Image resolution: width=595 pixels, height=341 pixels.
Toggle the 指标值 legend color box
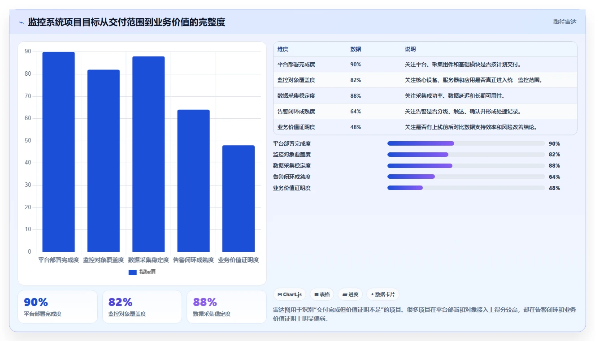[132, 272]
